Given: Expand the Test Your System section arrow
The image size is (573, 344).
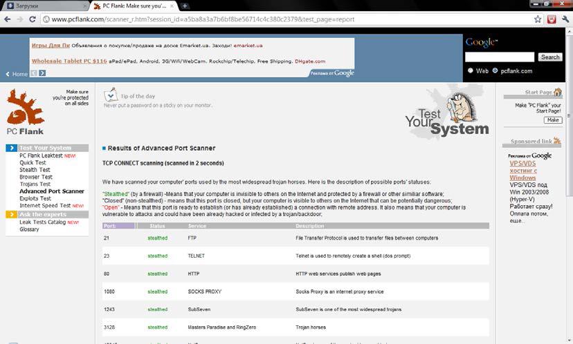Looking at the screenshot, I should (11, 148).
